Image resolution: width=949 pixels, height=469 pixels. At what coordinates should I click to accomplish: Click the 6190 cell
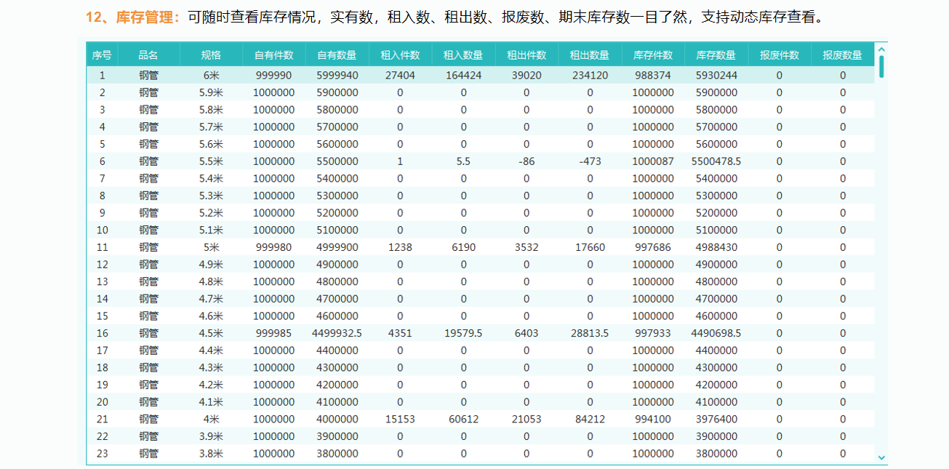(463, 247)
